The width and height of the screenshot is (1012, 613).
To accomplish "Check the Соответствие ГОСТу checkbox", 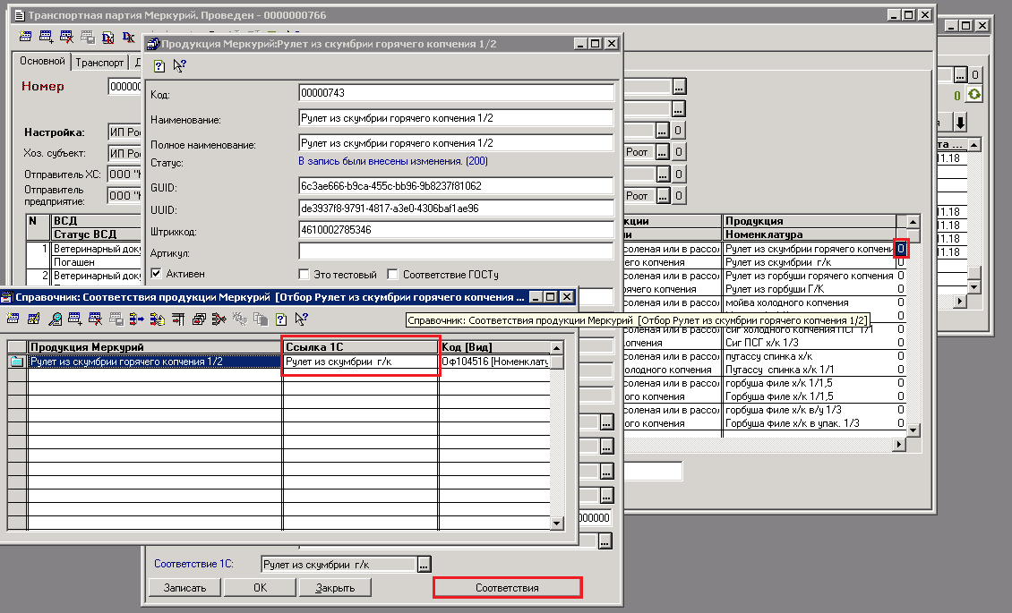I will tap(392, 275).
